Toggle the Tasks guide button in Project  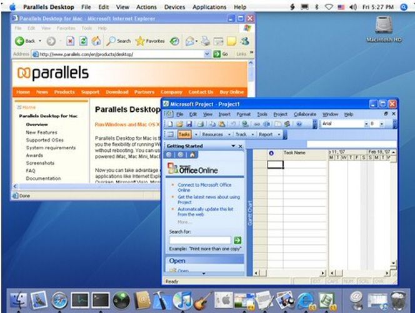[x=184, y=134]
